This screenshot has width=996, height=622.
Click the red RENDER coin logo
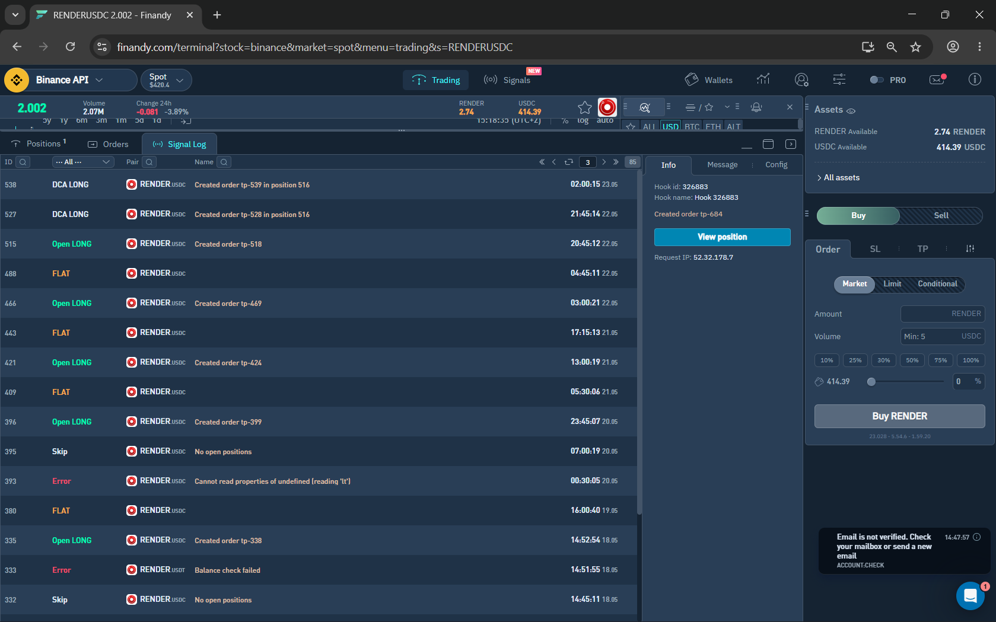pyautogui.click(x=607, y=107)
